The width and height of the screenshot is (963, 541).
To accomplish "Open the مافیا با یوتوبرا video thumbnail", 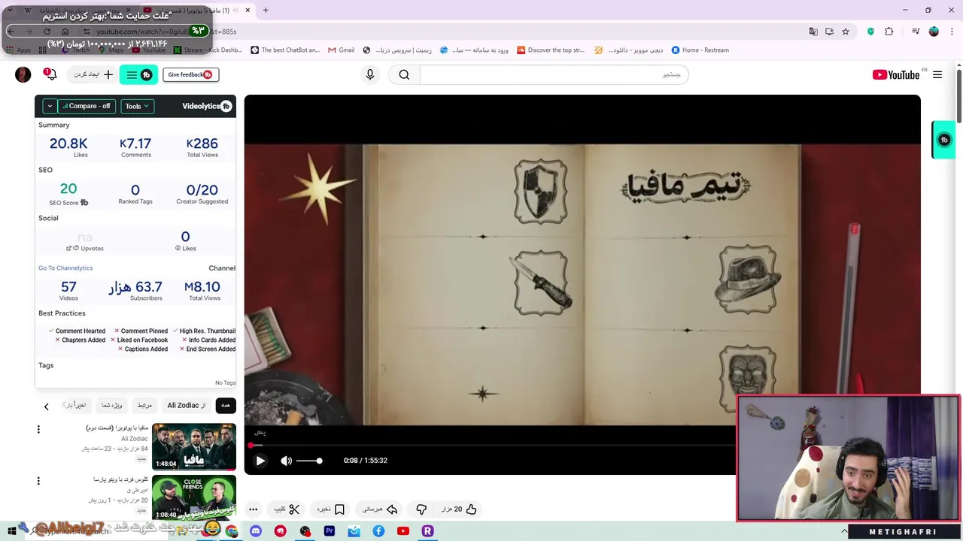I will click(x=194, y=446).
